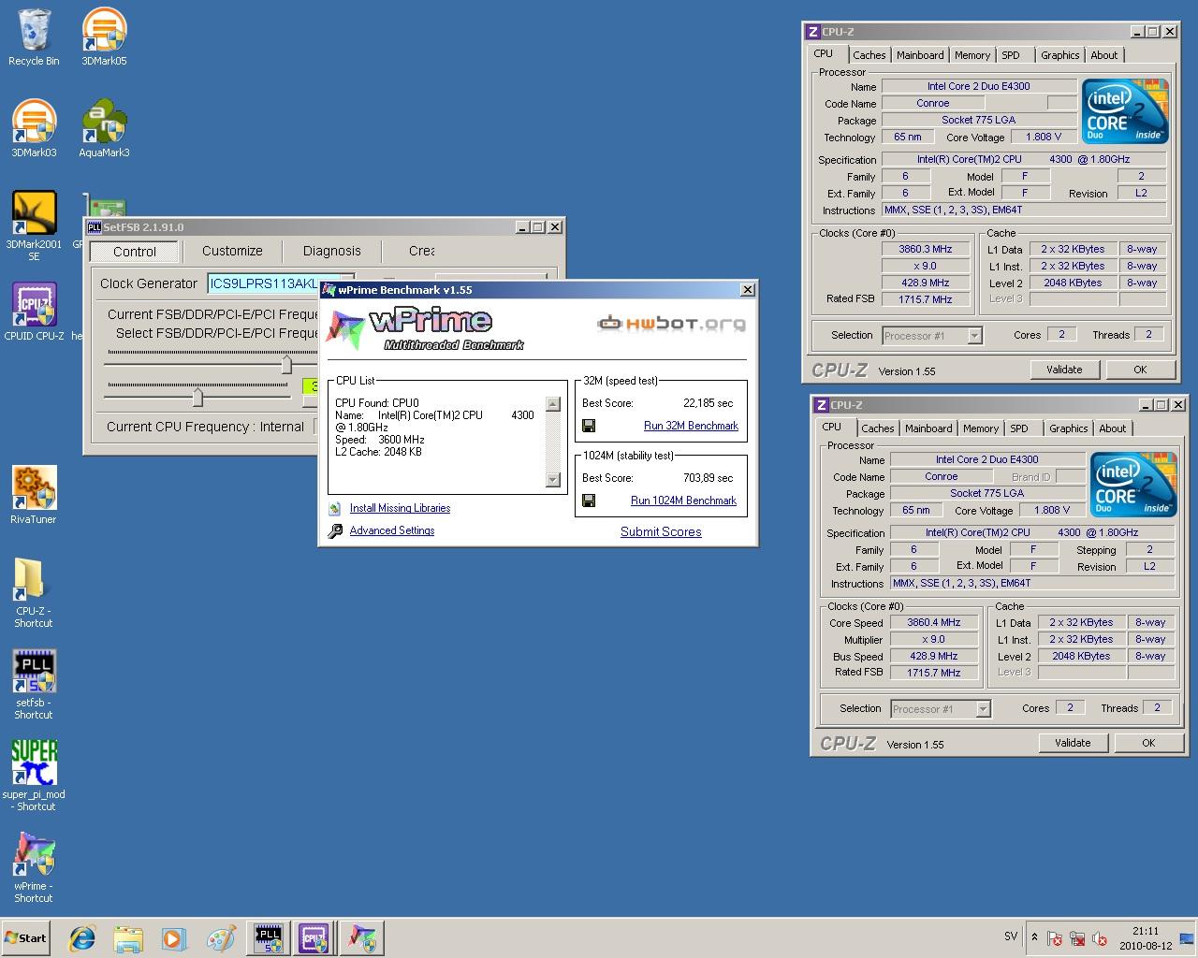This screenshot has width=1198, height=958.
Task: Open Internet Explorer from the taskbar
Action: [82, 937]
